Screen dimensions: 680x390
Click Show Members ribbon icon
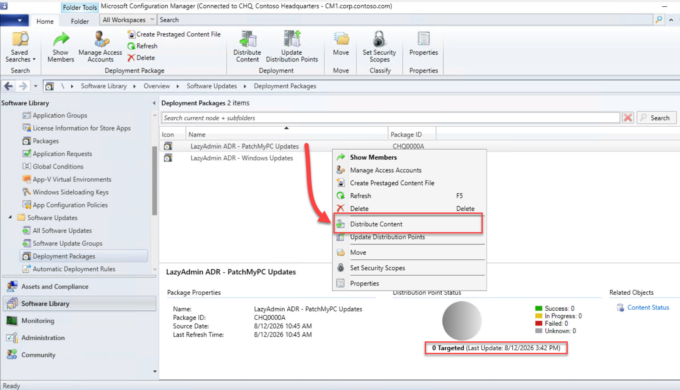pos(61,47)
